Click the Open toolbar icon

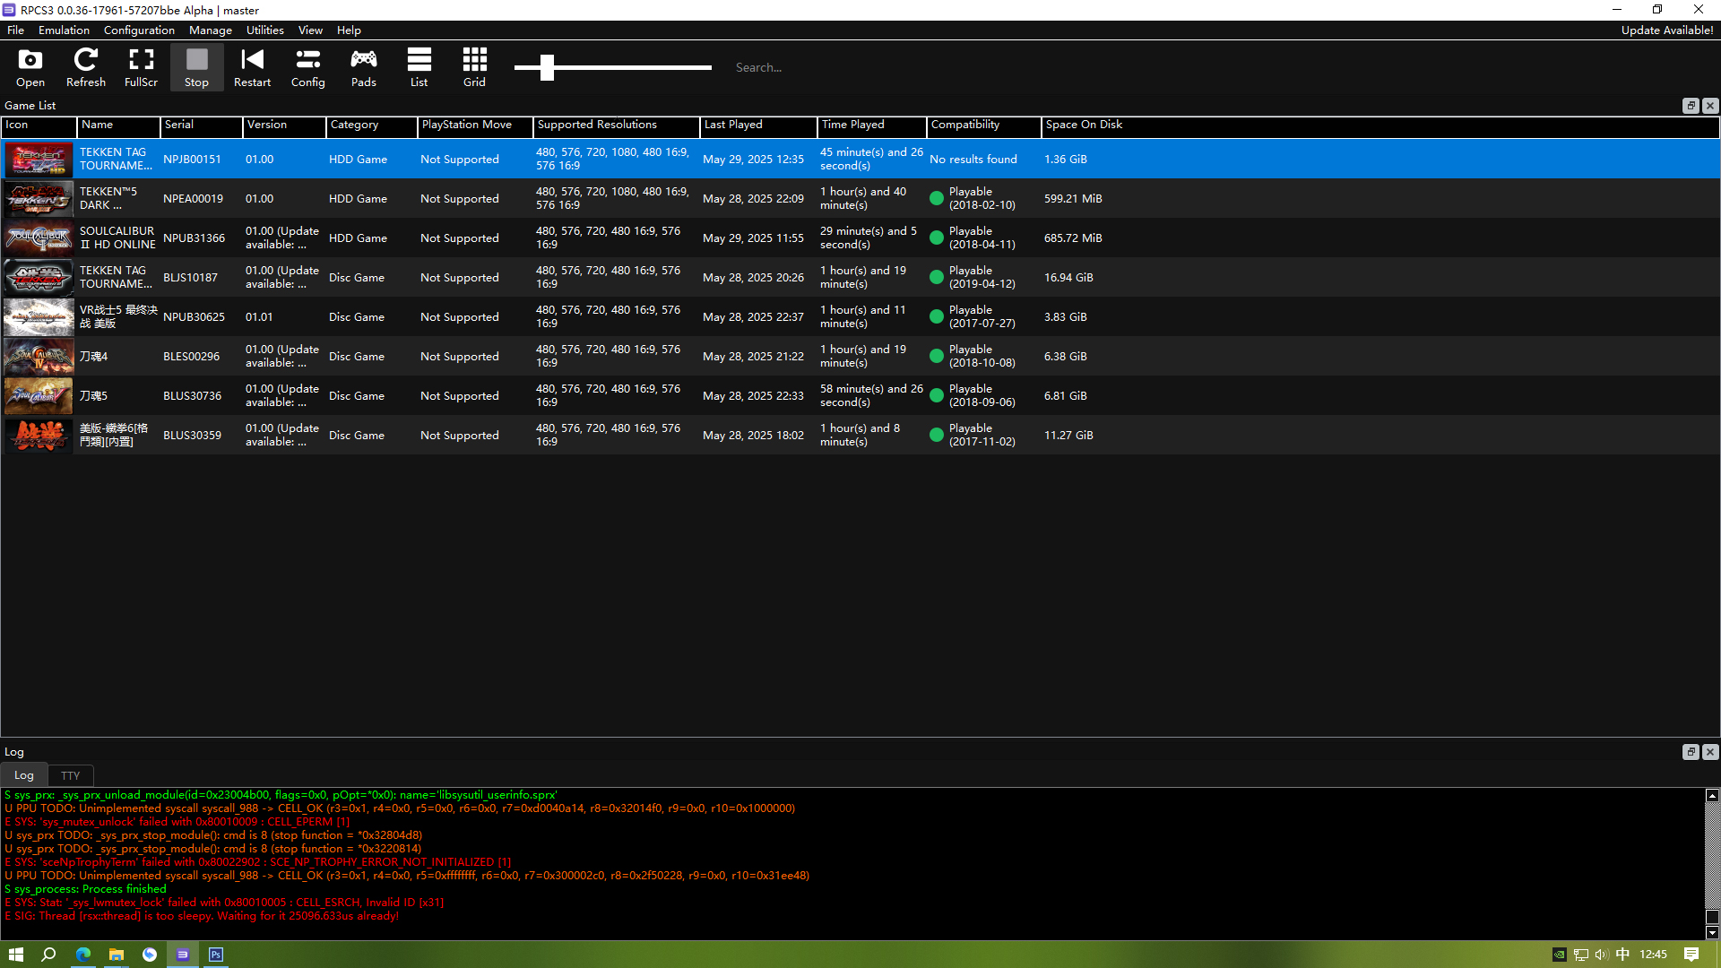(x=30, y=67)
